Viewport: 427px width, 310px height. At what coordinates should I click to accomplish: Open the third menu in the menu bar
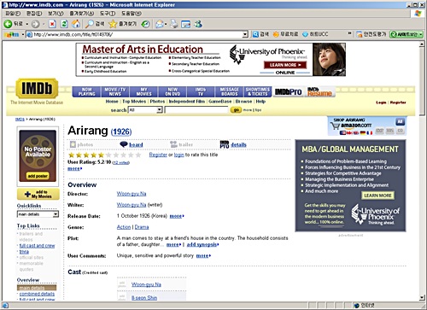pyautogui.click(x=56, y=14)
